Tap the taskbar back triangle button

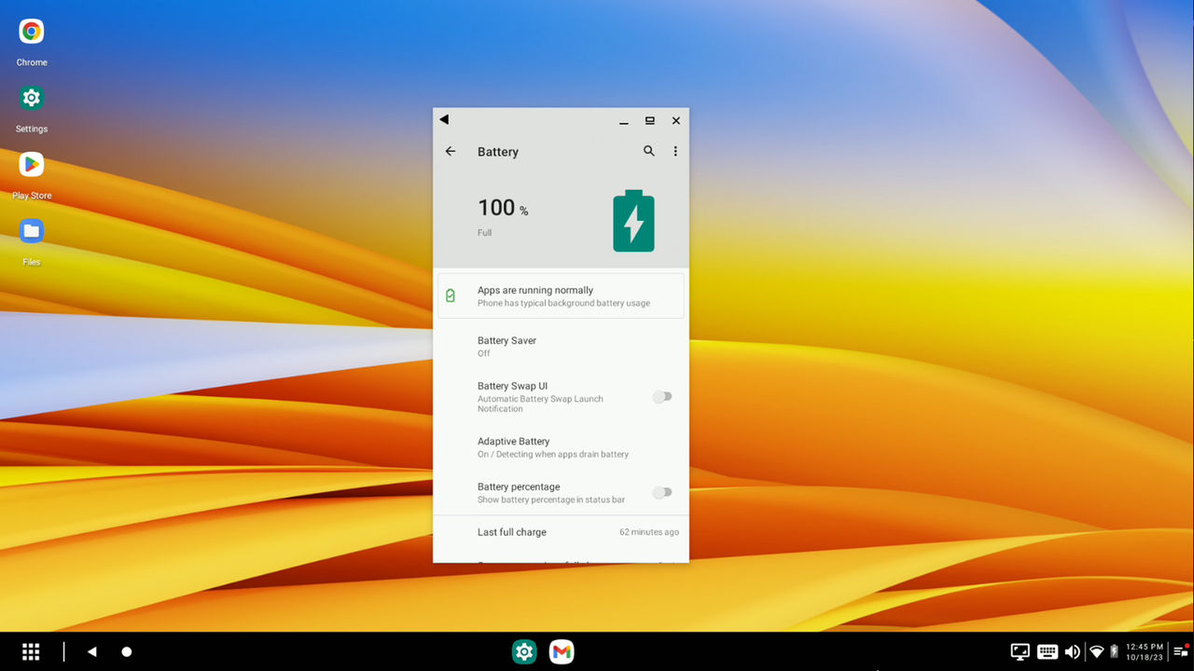(91, 651)
